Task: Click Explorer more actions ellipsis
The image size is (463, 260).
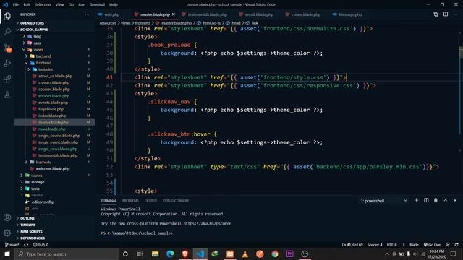Action: [87, 14]
